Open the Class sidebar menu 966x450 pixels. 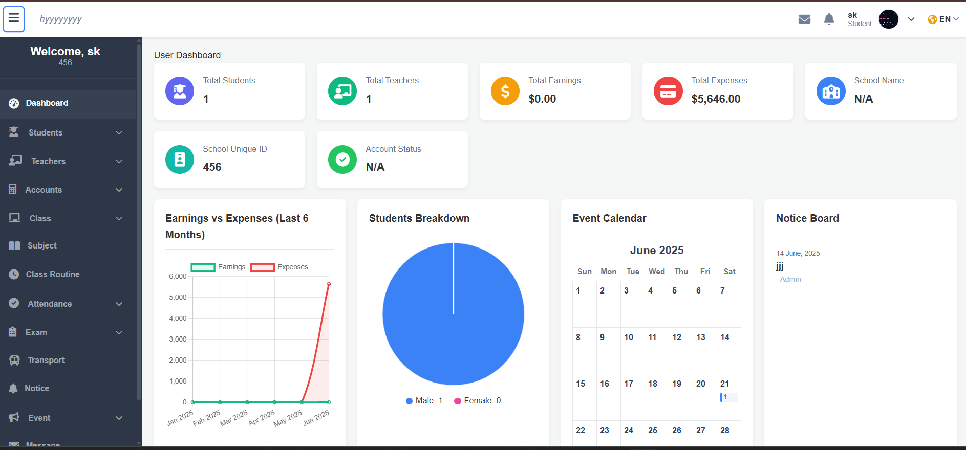(x=68, y=218)
